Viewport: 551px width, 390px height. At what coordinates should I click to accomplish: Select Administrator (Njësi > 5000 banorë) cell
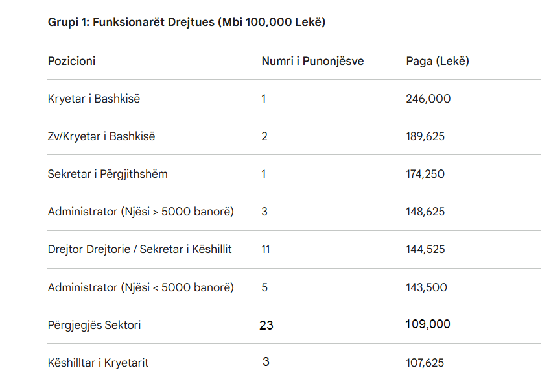coord(141,212)
